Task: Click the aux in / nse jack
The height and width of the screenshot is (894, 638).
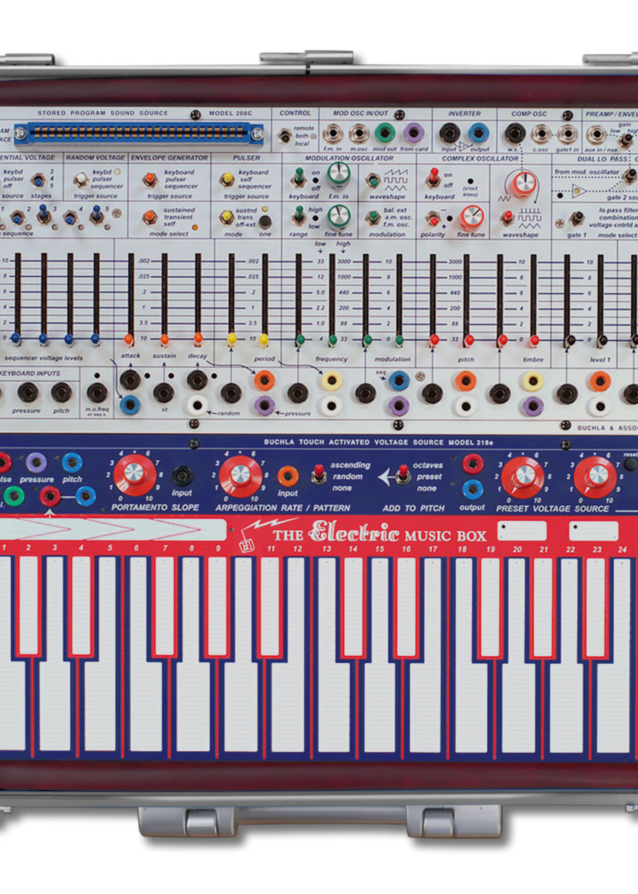Action: tap(596, 135)
